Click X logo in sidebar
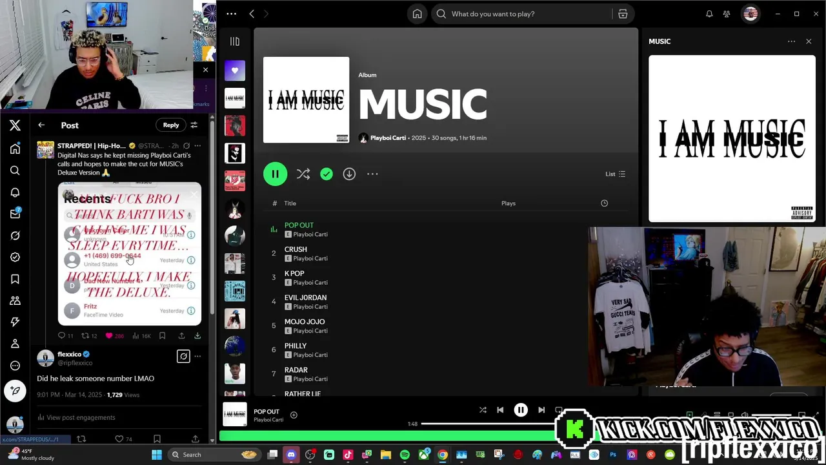 (15, 125)
